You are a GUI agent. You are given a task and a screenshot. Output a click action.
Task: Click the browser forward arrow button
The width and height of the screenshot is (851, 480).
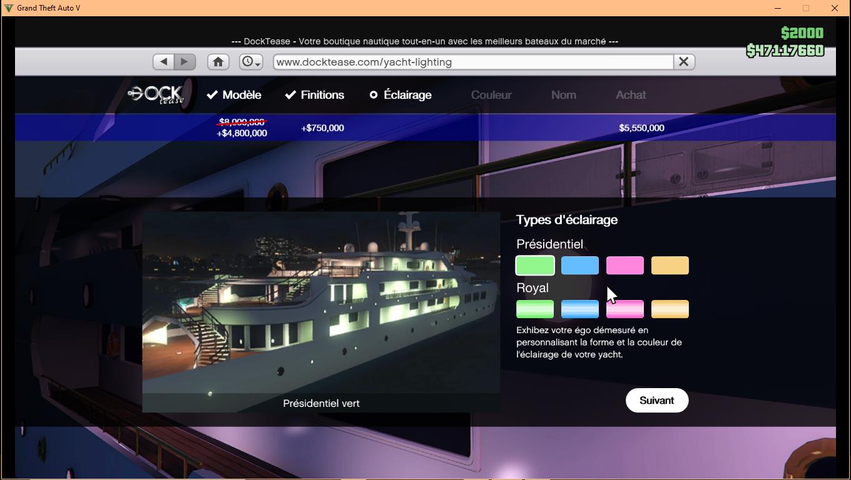click(185, 62)
